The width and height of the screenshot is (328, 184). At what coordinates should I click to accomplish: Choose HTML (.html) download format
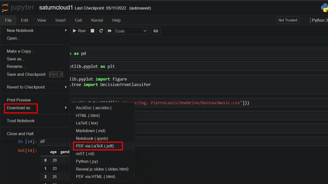point(88,116)
